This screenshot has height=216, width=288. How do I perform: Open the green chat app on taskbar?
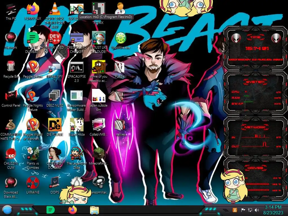tap(50, 210)
